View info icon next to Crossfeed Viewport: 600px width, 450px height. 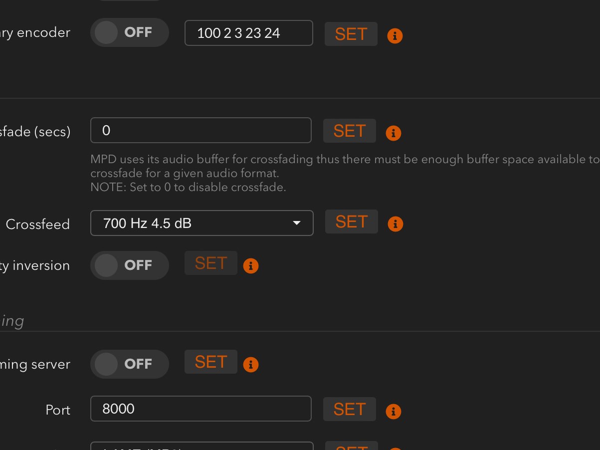click(x=395, y=224)
